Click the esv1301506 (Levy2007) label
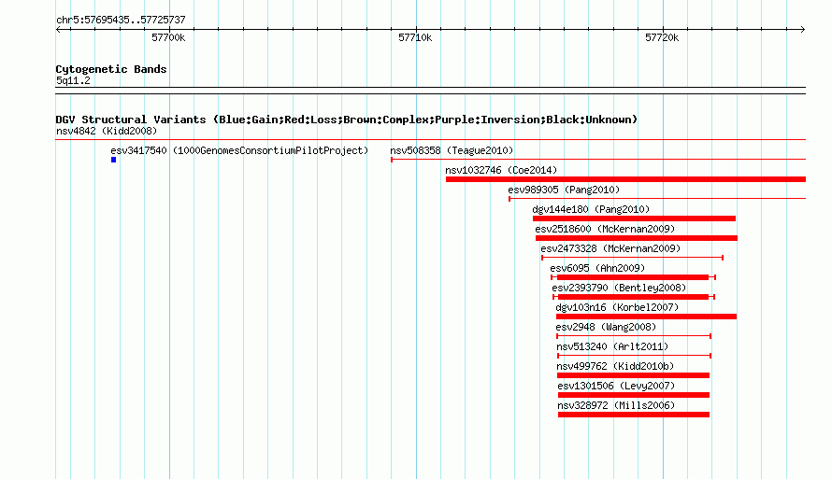This screenshot has width=832, height=479. [x=616, y=386]
